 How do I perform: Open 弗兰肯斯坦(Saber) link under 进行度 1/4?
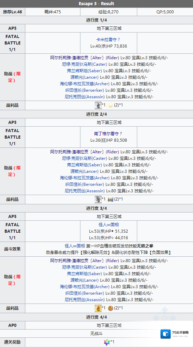(x=85, y=71)
